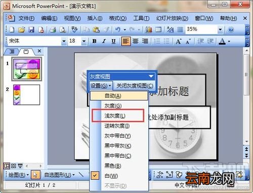Open the zoom 35% dropdown
This screenshot has width=253, height=193.
pyautogui.click(x=220, y=30)
